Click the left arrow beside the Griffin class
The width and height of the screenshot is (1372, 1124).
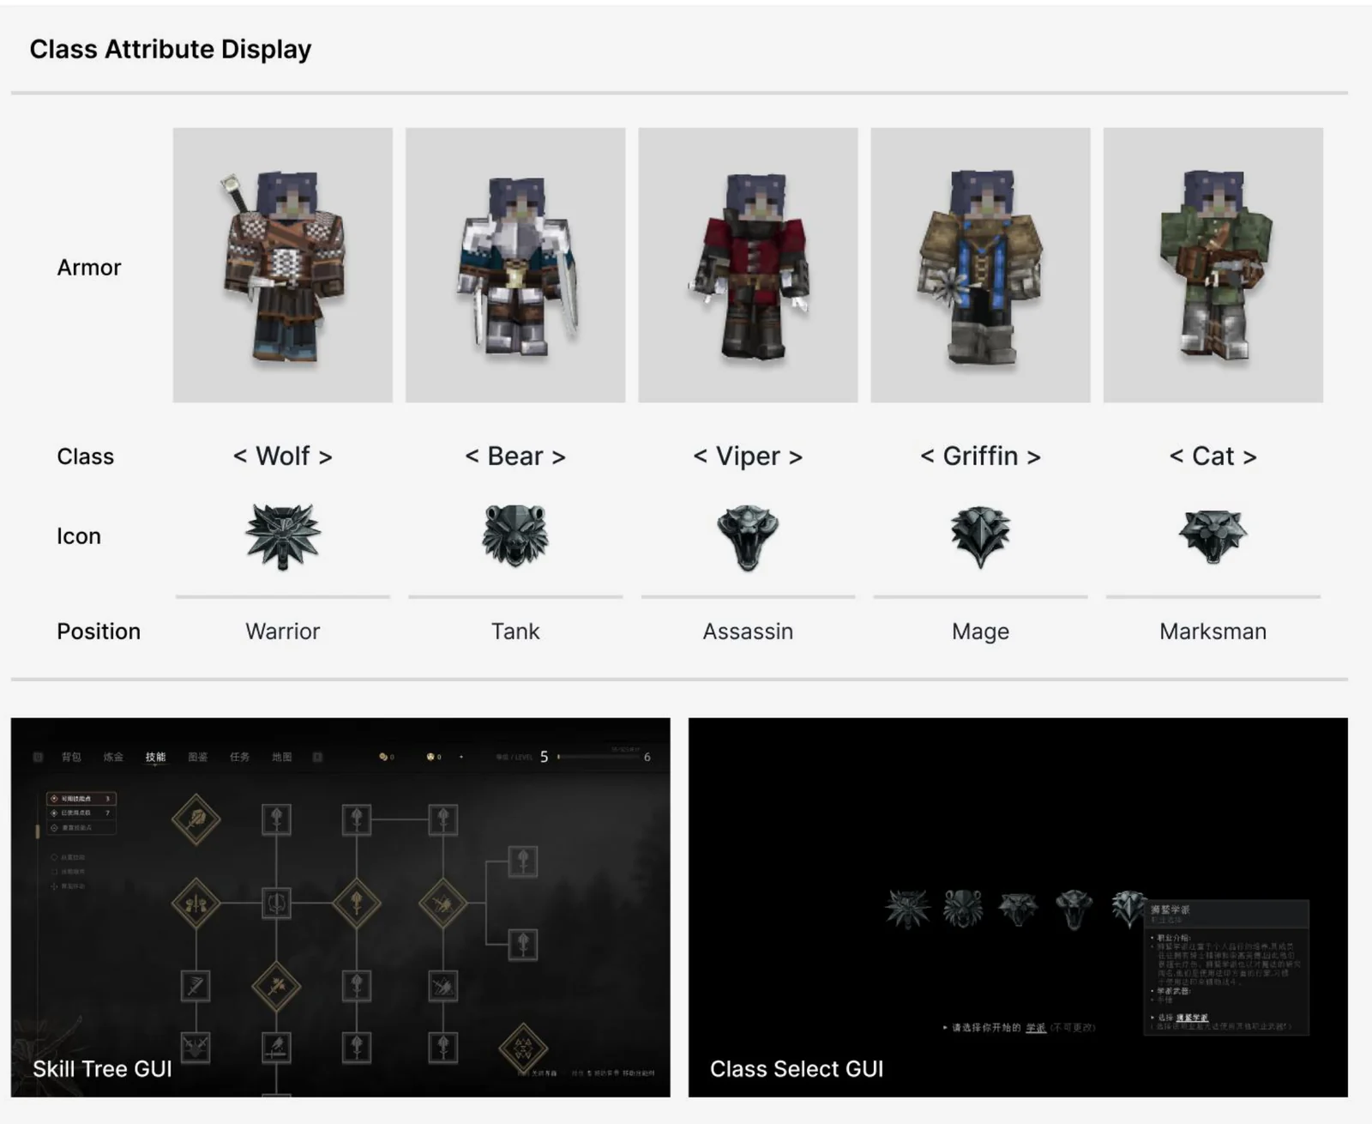tap(927, 456)
